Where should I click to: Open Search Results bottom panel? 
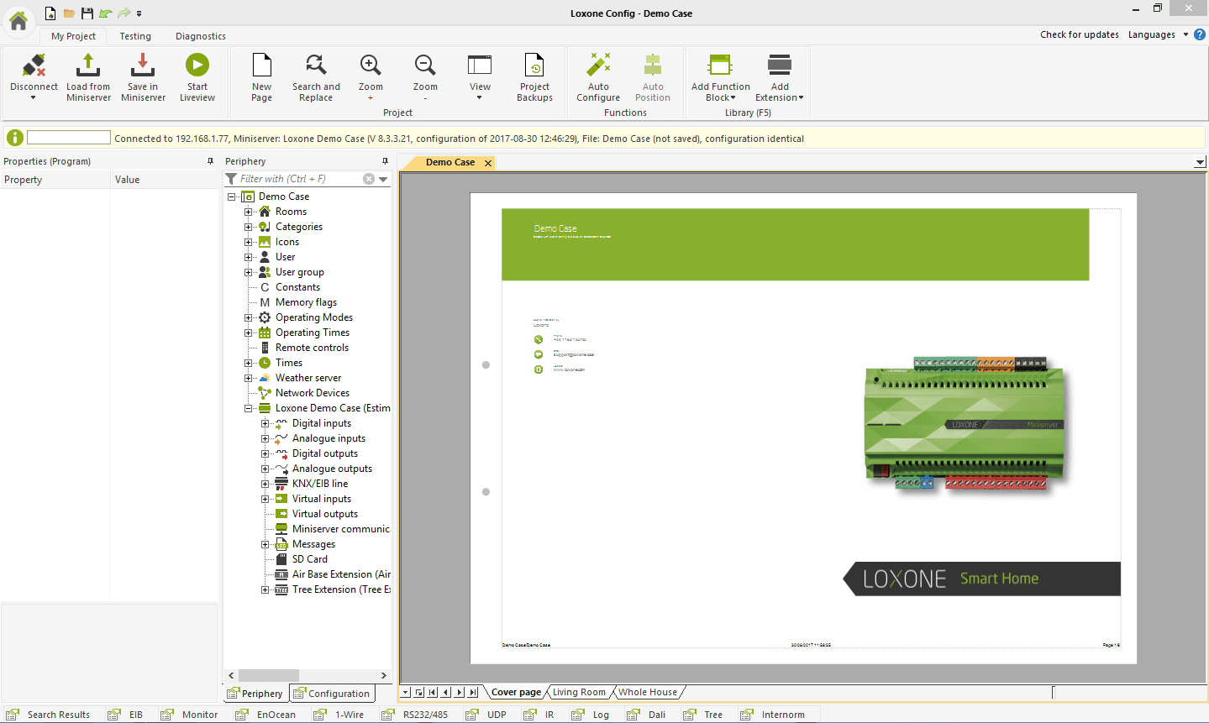click(x=49, y=715)
